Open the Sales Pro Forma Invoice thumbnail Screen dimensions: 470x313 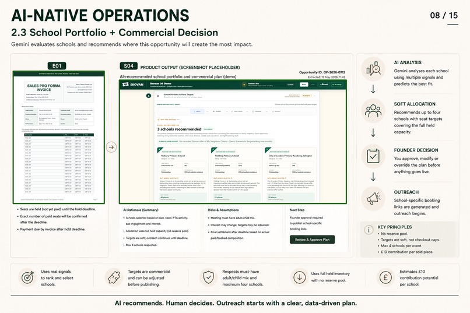point(59,138)
